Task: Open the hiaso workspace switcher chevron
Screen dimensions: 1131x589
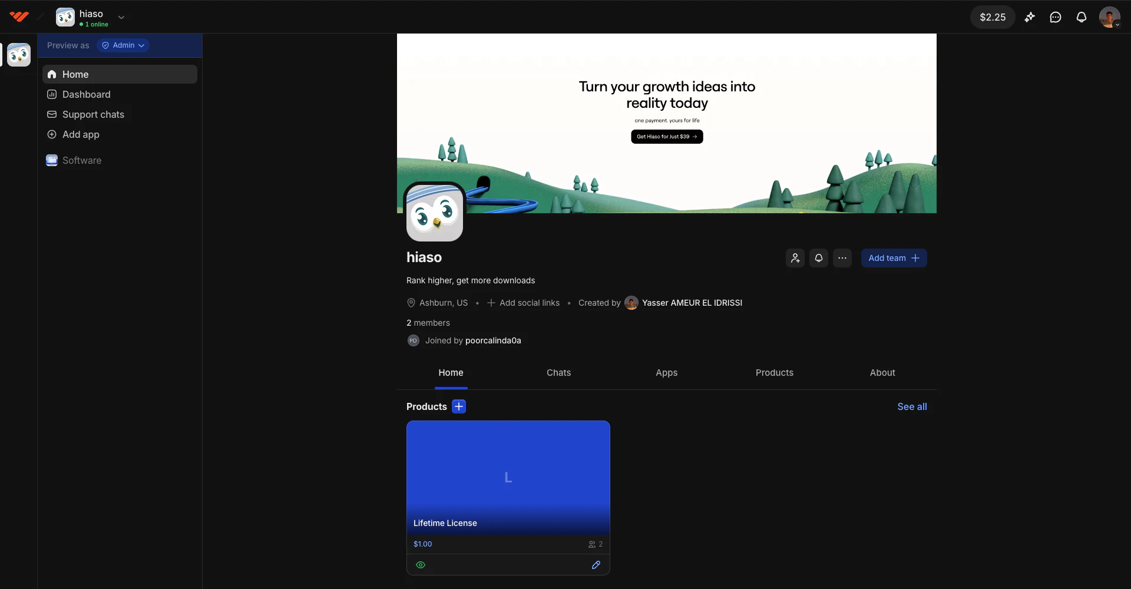Action: click(x=121, y=17)
